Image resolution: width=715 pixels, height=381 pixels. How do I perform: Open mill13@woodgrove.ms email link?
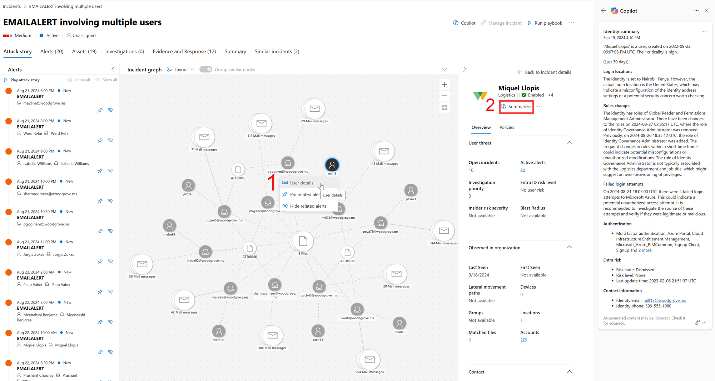[x=664, y=300]
